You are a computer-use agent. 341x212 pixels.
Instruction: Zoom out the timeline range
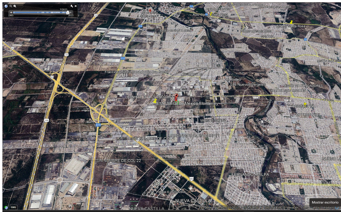pyautogui.click(x=11, y=6)
